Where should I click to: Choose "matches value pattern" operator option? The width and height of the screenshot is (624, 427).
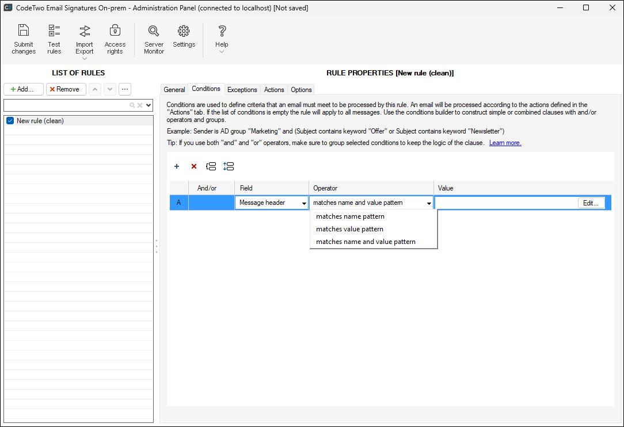[349, 229]
